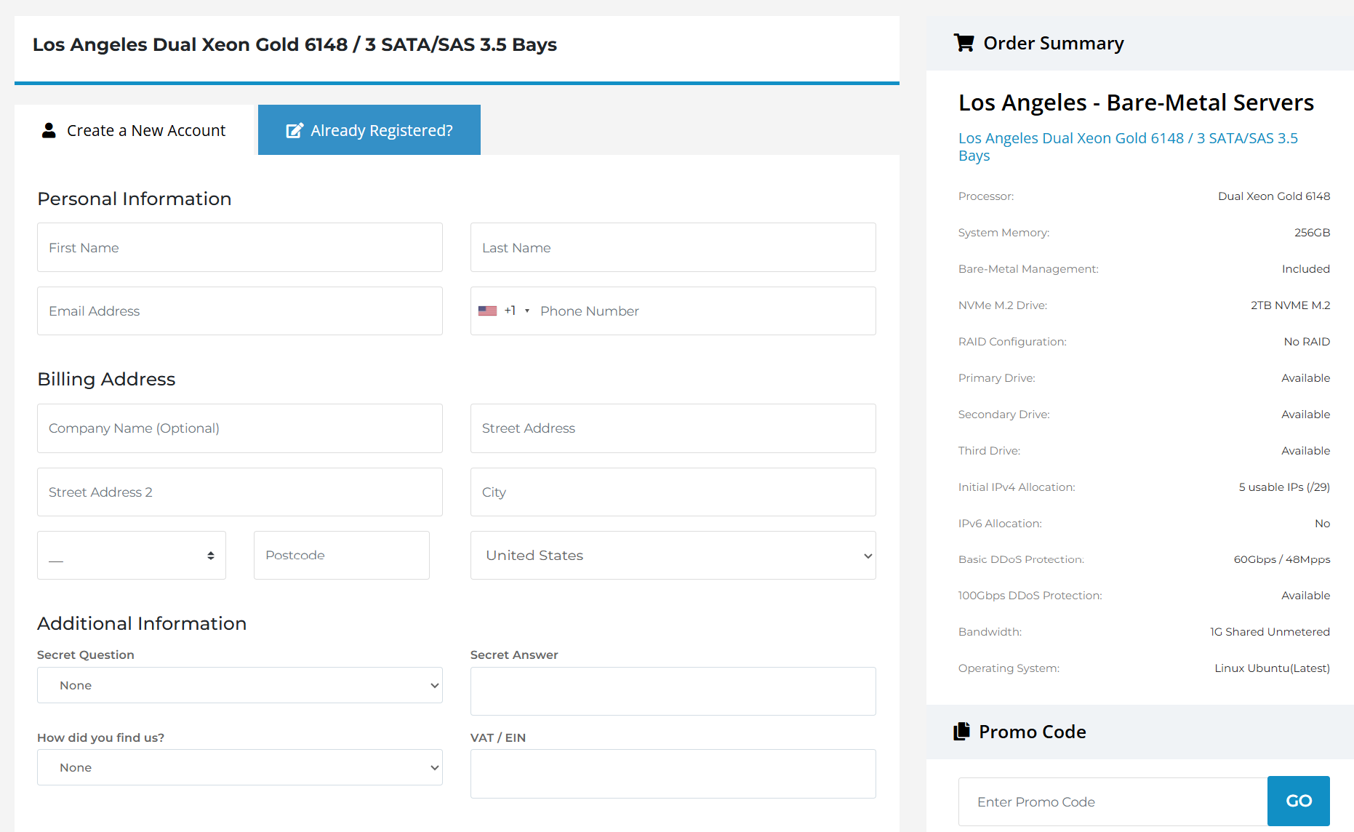Expand the Secret Question dropdown
Image resolution: width=1354 pixels, height=832 pixels.
[240, 685]
